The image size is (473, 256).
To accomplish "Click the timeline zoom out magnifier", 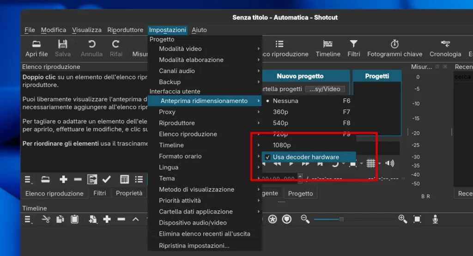I will click(305, 219).
